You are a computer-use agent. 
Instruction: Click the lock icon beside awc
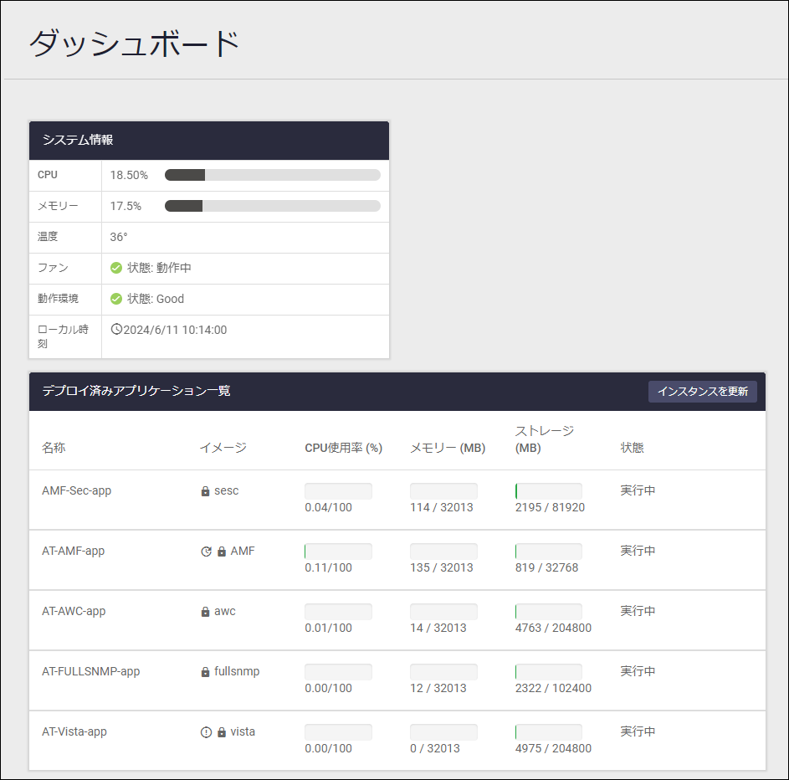point(205,612)
